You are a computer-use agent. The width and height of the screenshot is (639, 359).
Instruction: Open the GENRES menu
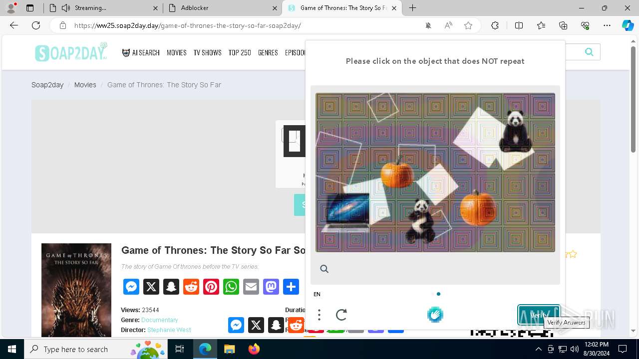(x=268, y=52)
